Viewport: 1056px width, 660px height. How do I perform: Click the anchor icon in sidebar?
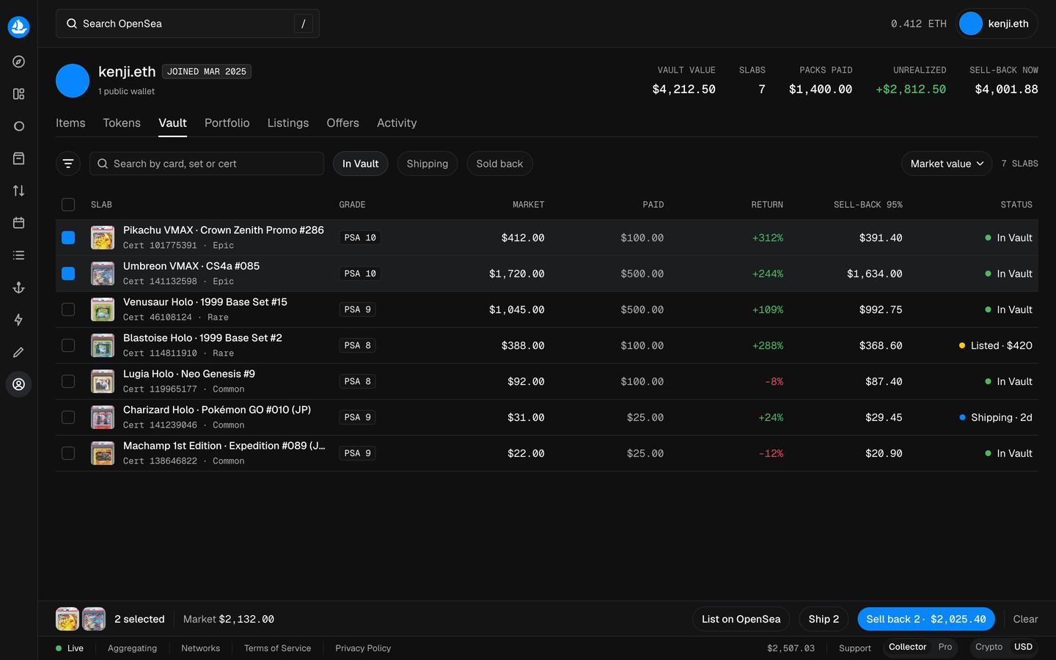pyautogui.click(x=18, y=287)
